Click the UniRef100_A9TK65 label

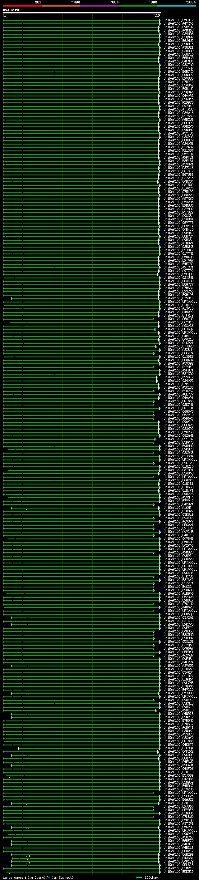[178, 199]
